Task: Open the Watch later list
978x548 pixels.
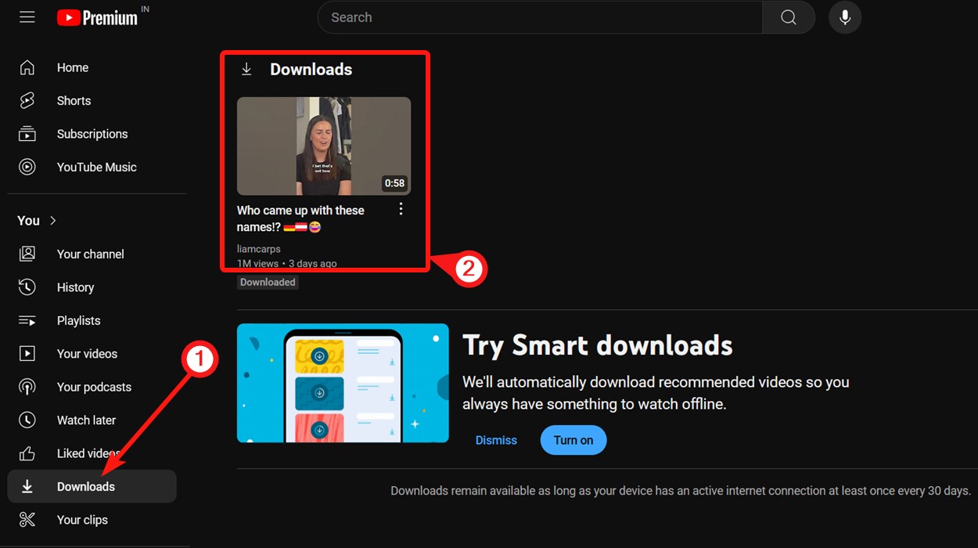Action: point(86,420)
